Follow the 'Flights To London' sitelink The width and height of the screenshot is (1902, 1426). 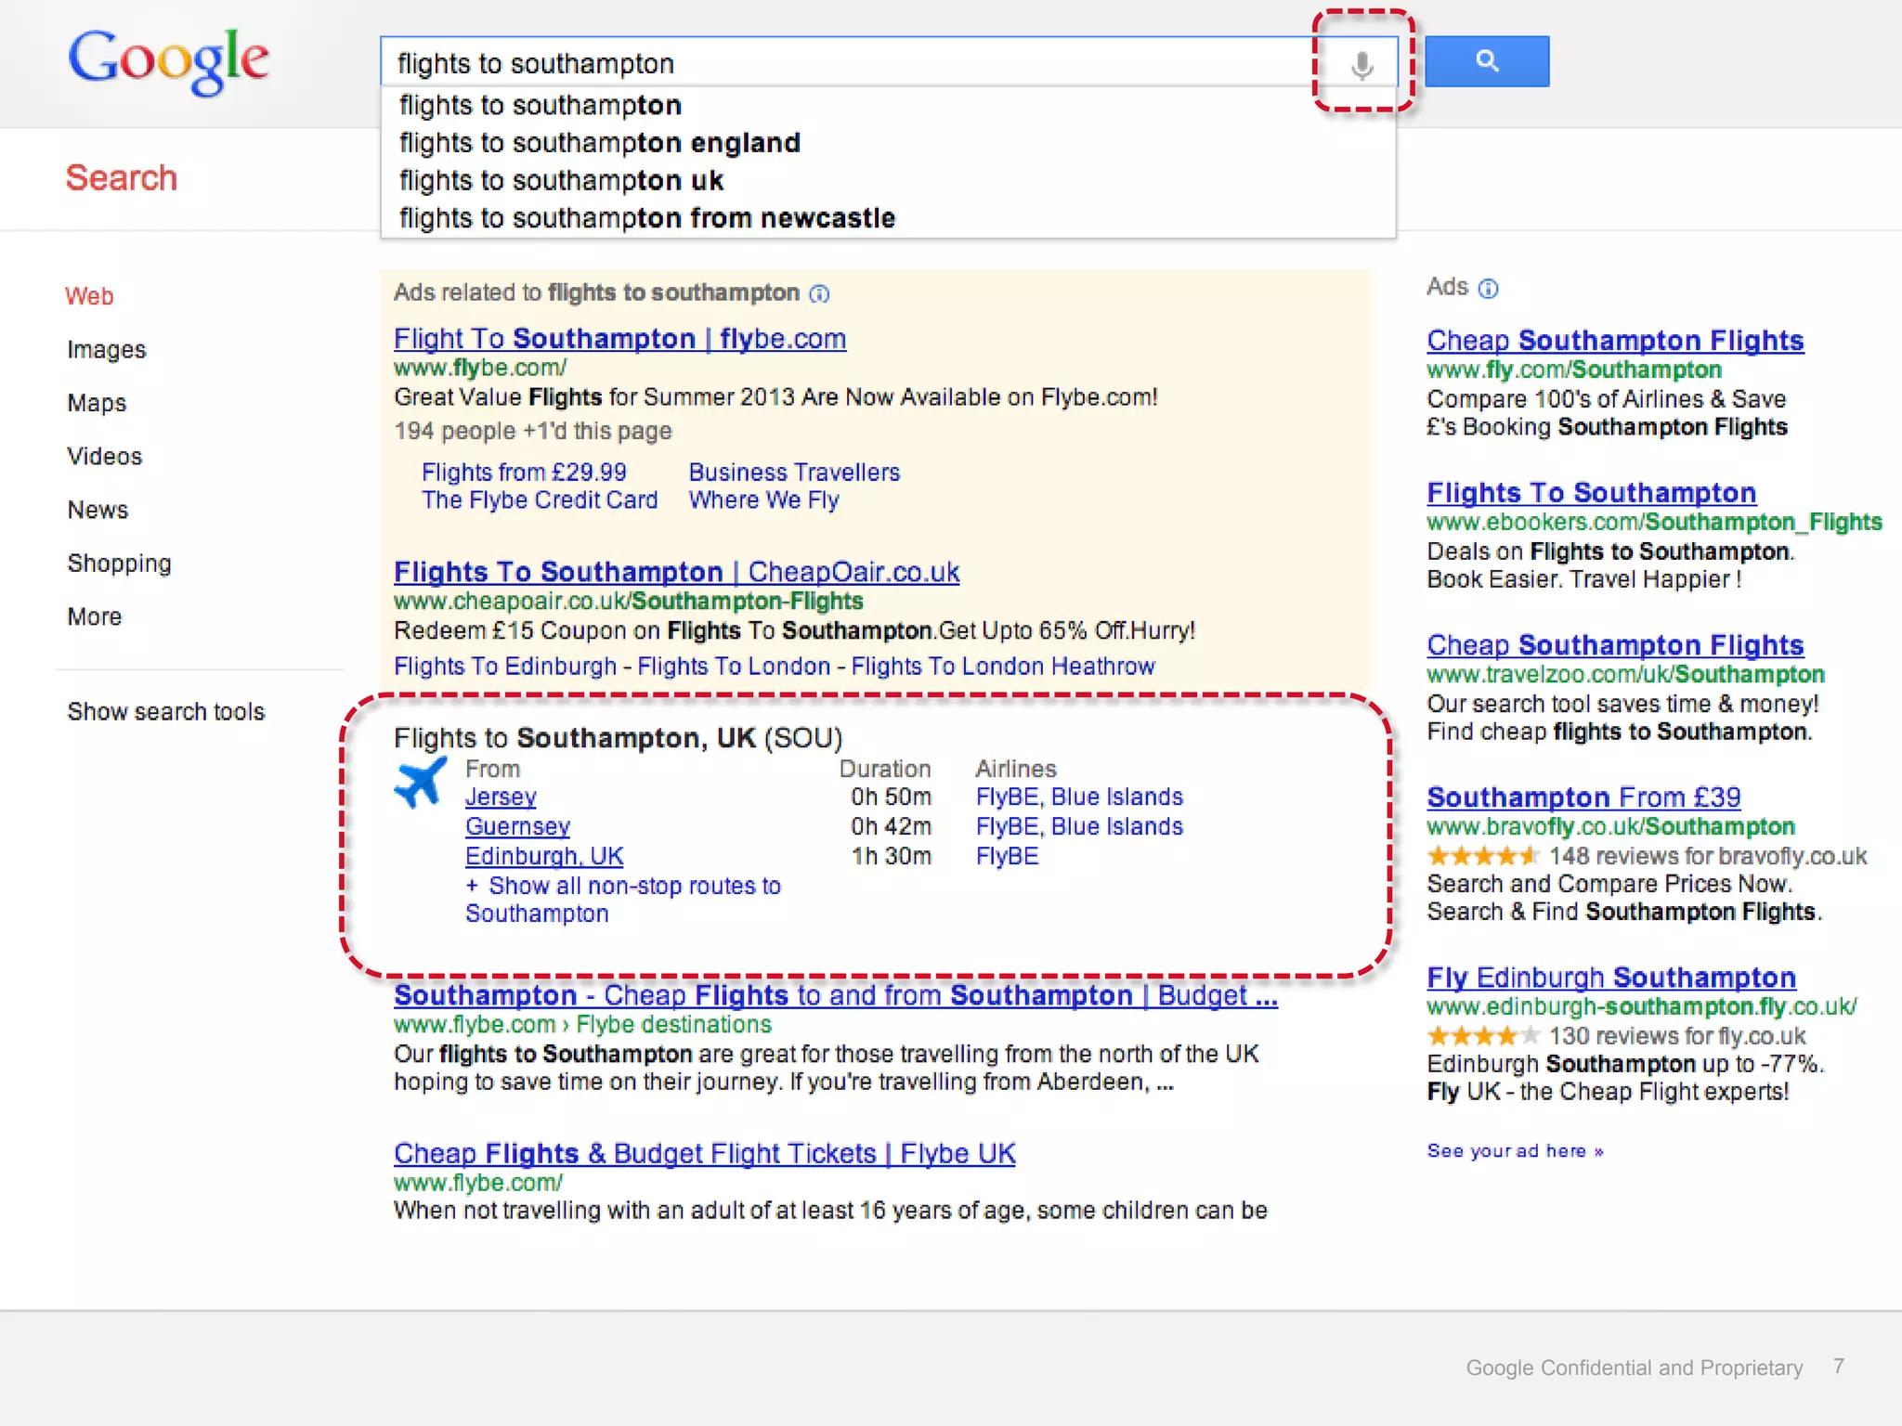click(734, 667)
